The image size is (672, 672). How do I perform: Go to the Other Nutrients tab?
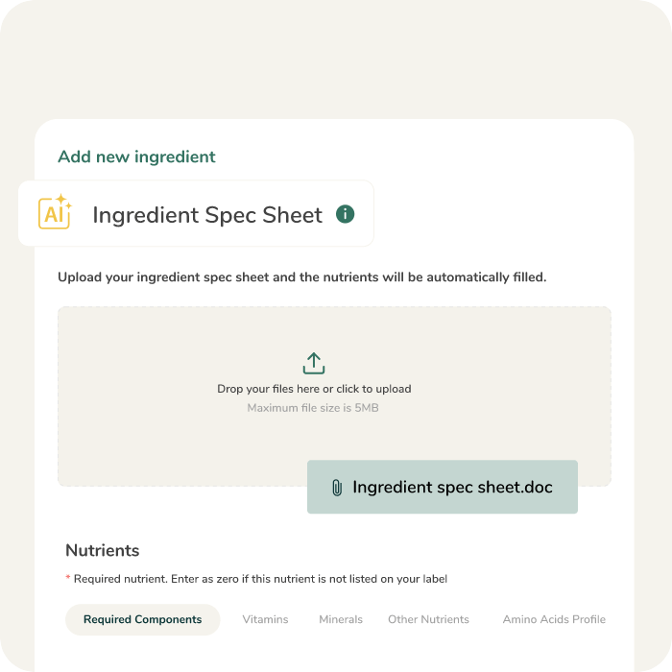428,619
